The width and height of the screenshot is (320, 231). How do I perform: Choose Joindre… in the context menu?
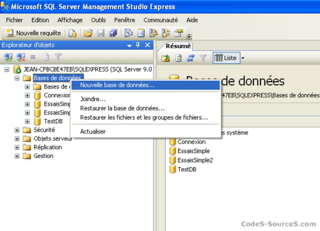[145, 99]
